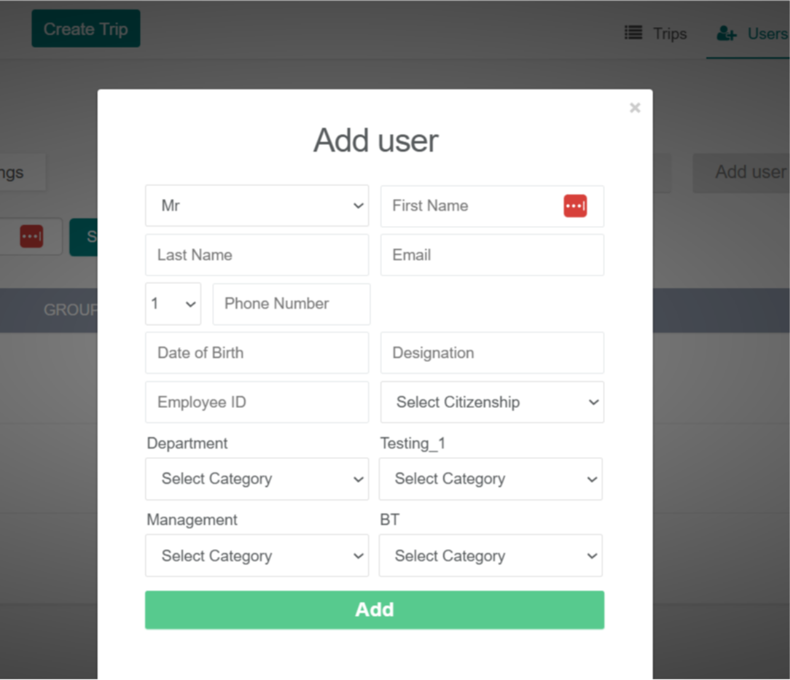The image size is (790, 680).
Task: Expand the Select Citizenship dropdown
Action: 492,402
